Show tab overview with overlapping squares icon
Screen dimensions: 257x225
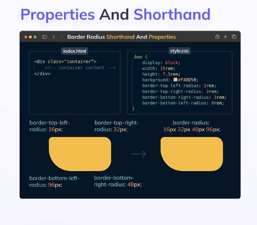point(234,37)
